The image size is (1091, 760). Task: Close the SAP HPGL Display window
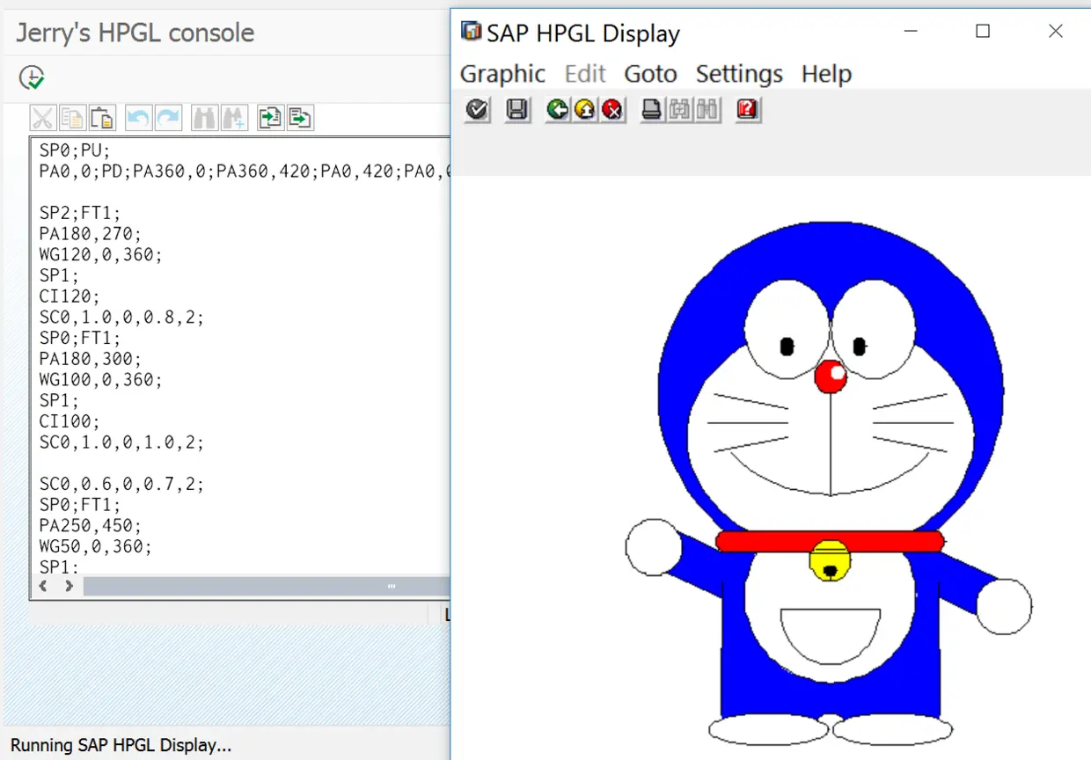1056,32
